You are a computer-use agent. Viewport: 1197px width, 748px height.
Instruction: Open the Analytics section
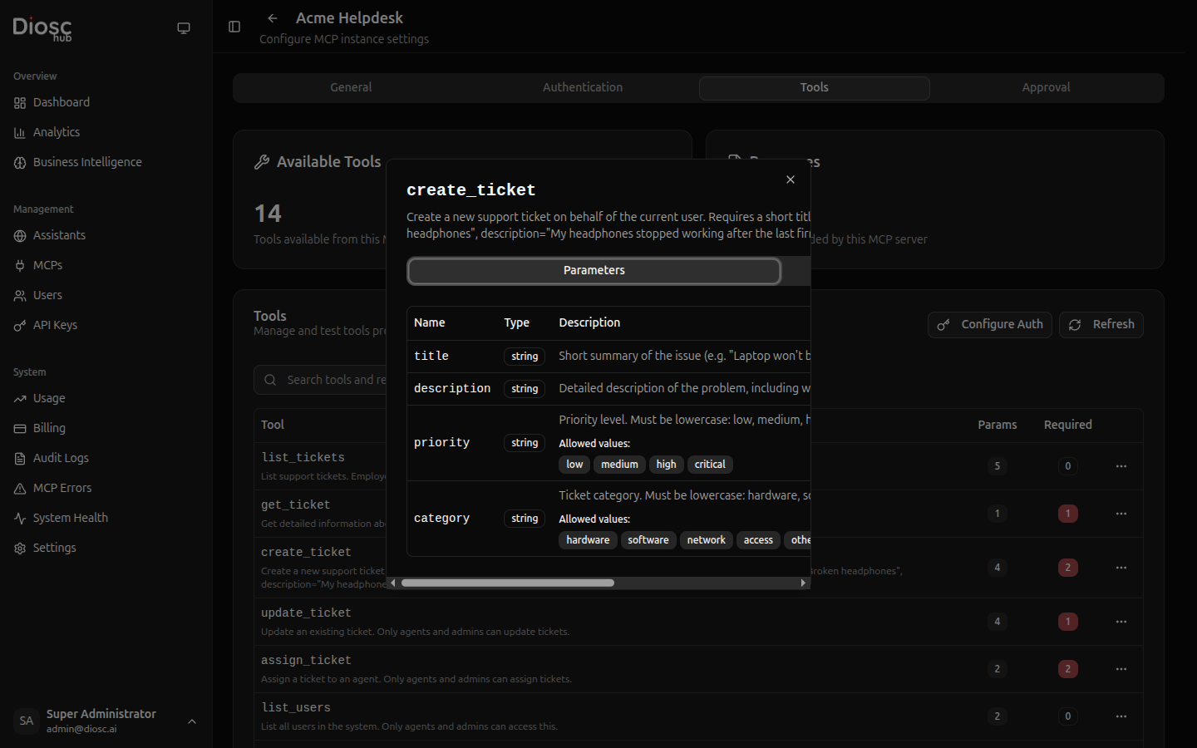point(57,131)
